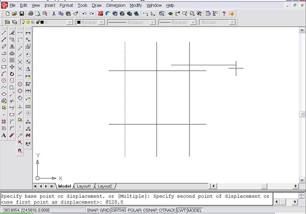Jump to last layout tab arrow
Screen dimensions: 306x214
coord(51,186)
